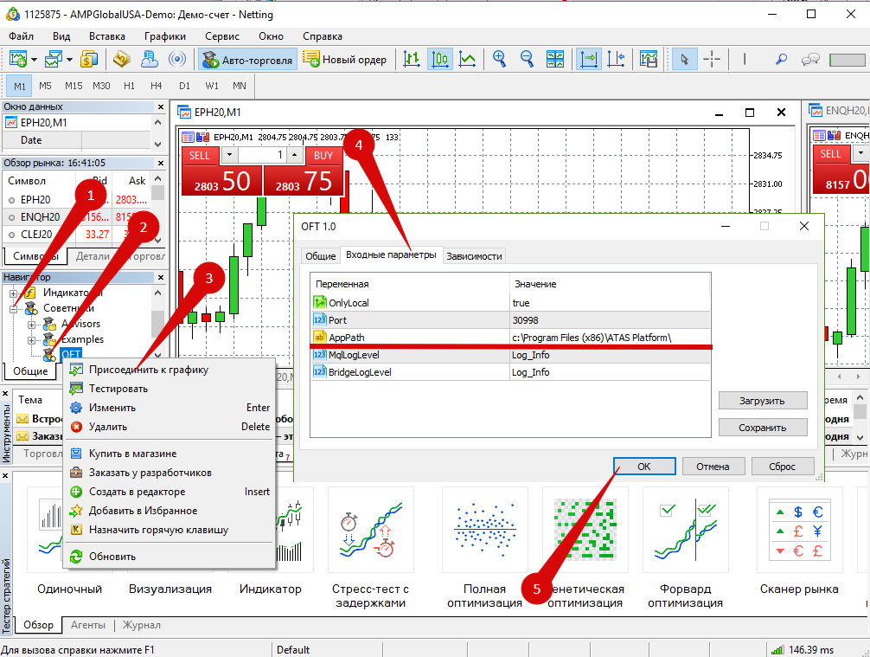The width and height of the screenshot is (870, 657).
Task: Switch to bar chart mode
Action: pos(412,59)
